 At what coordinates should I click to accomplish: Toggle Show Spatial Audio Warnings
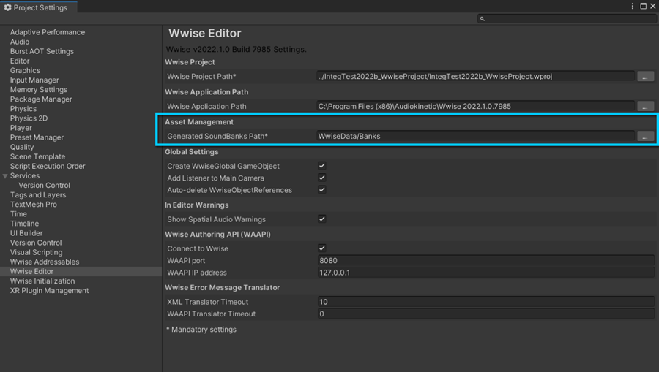tap(321, 219)
